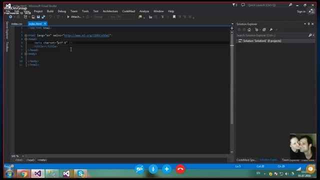The width and height of the screenshot is (320, 180).
Task: Open the Analyze menu
Action: pos(144,11)
